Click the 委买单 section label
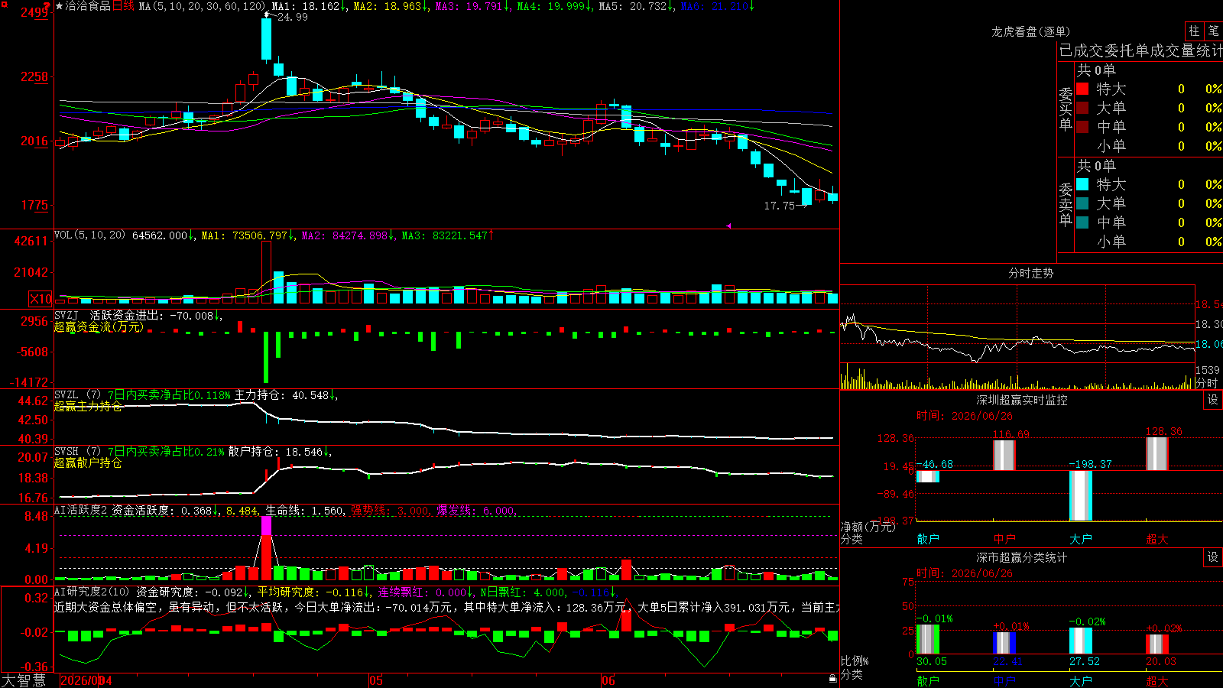1223x688 pixels. coord(1066,109)
